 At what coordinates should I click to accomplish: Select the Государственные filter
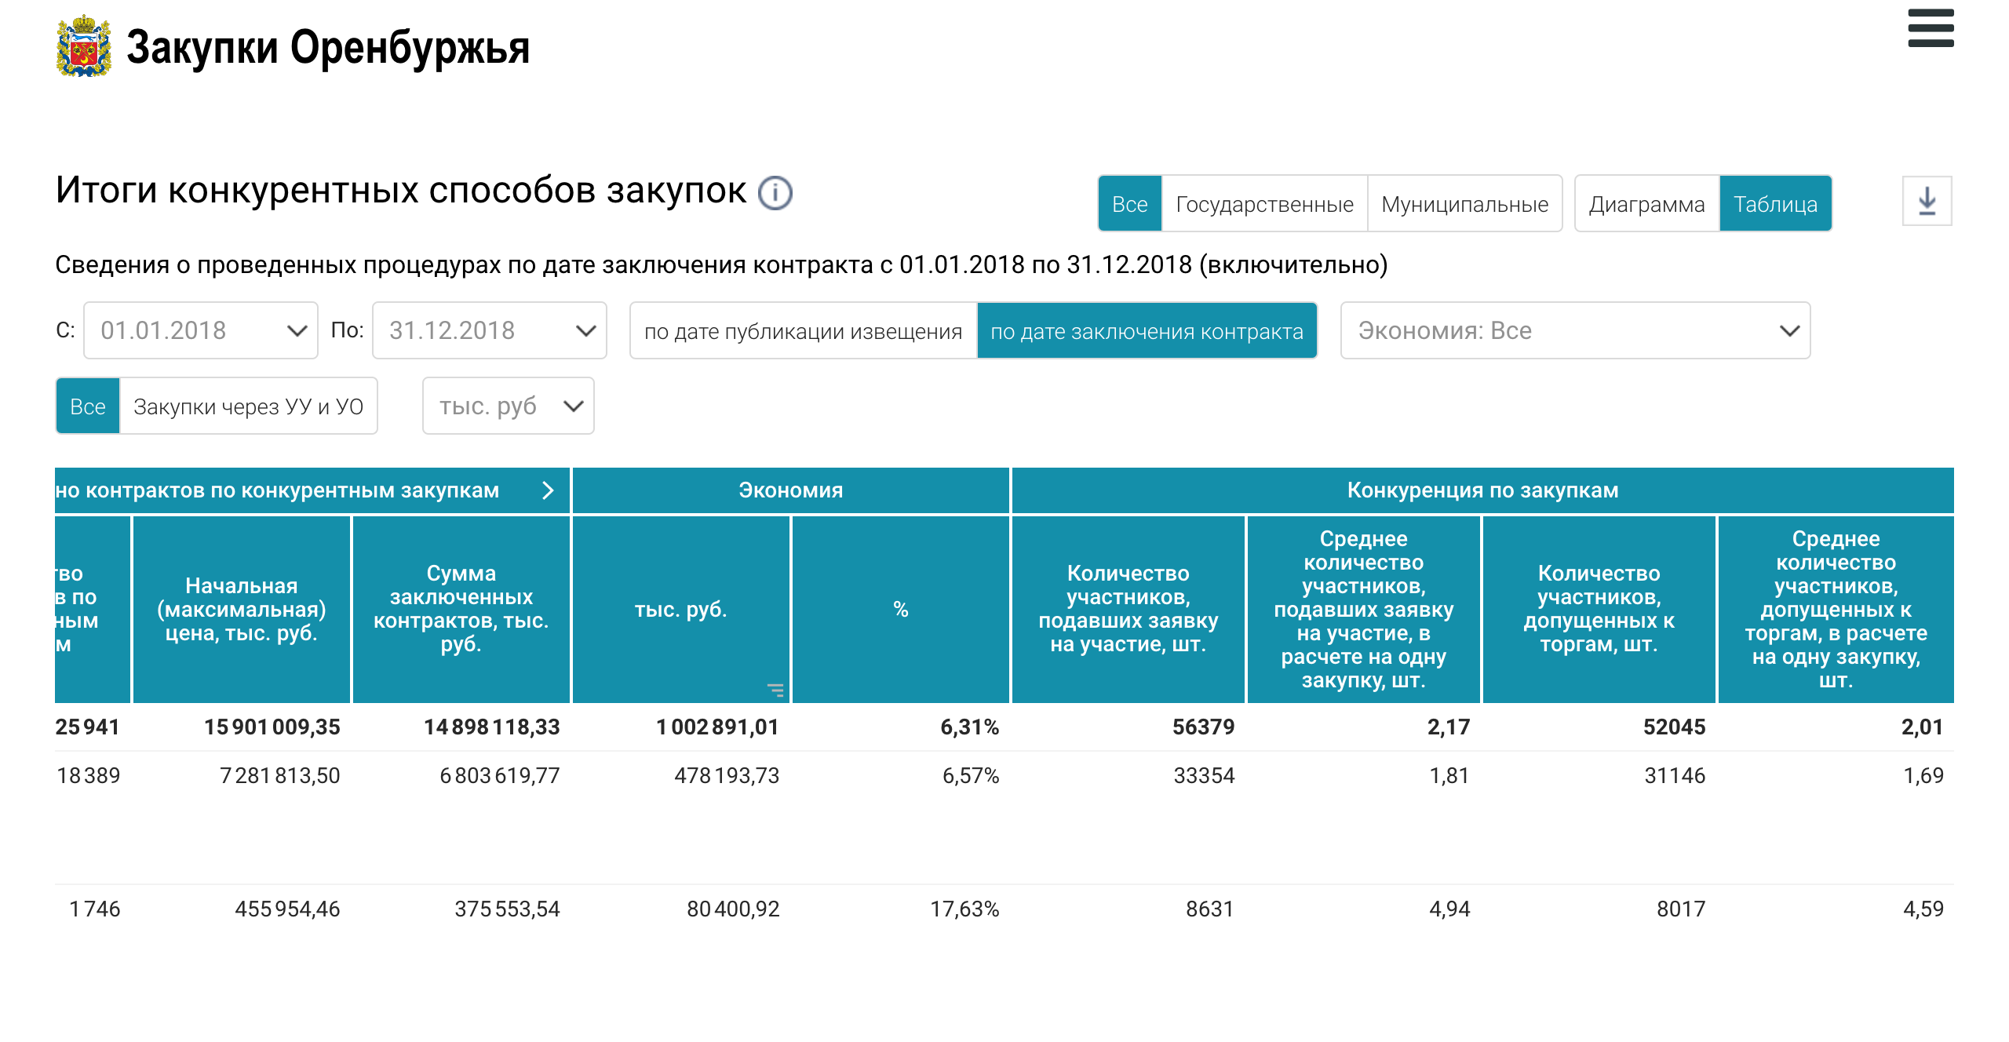[1264, 204]
